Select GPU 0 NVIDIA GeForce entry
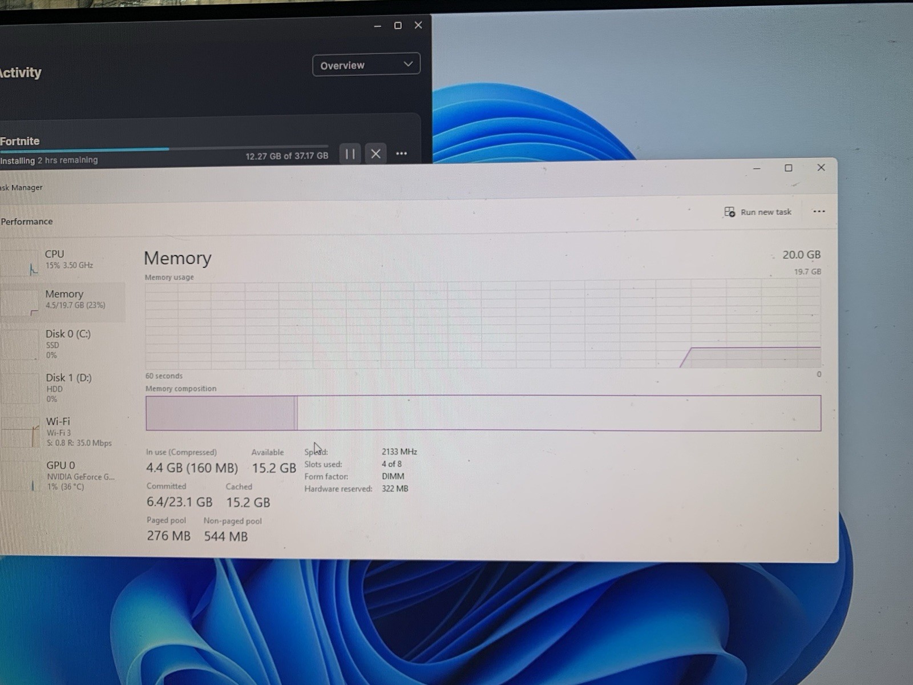 coord(63,476)
